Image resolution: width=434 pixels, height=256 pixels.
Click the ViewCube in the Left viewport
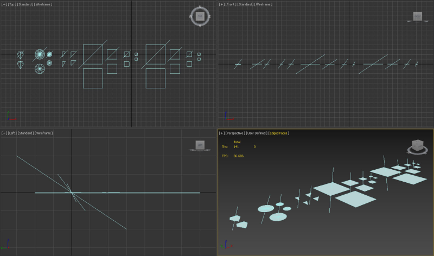tap(200, 145)
